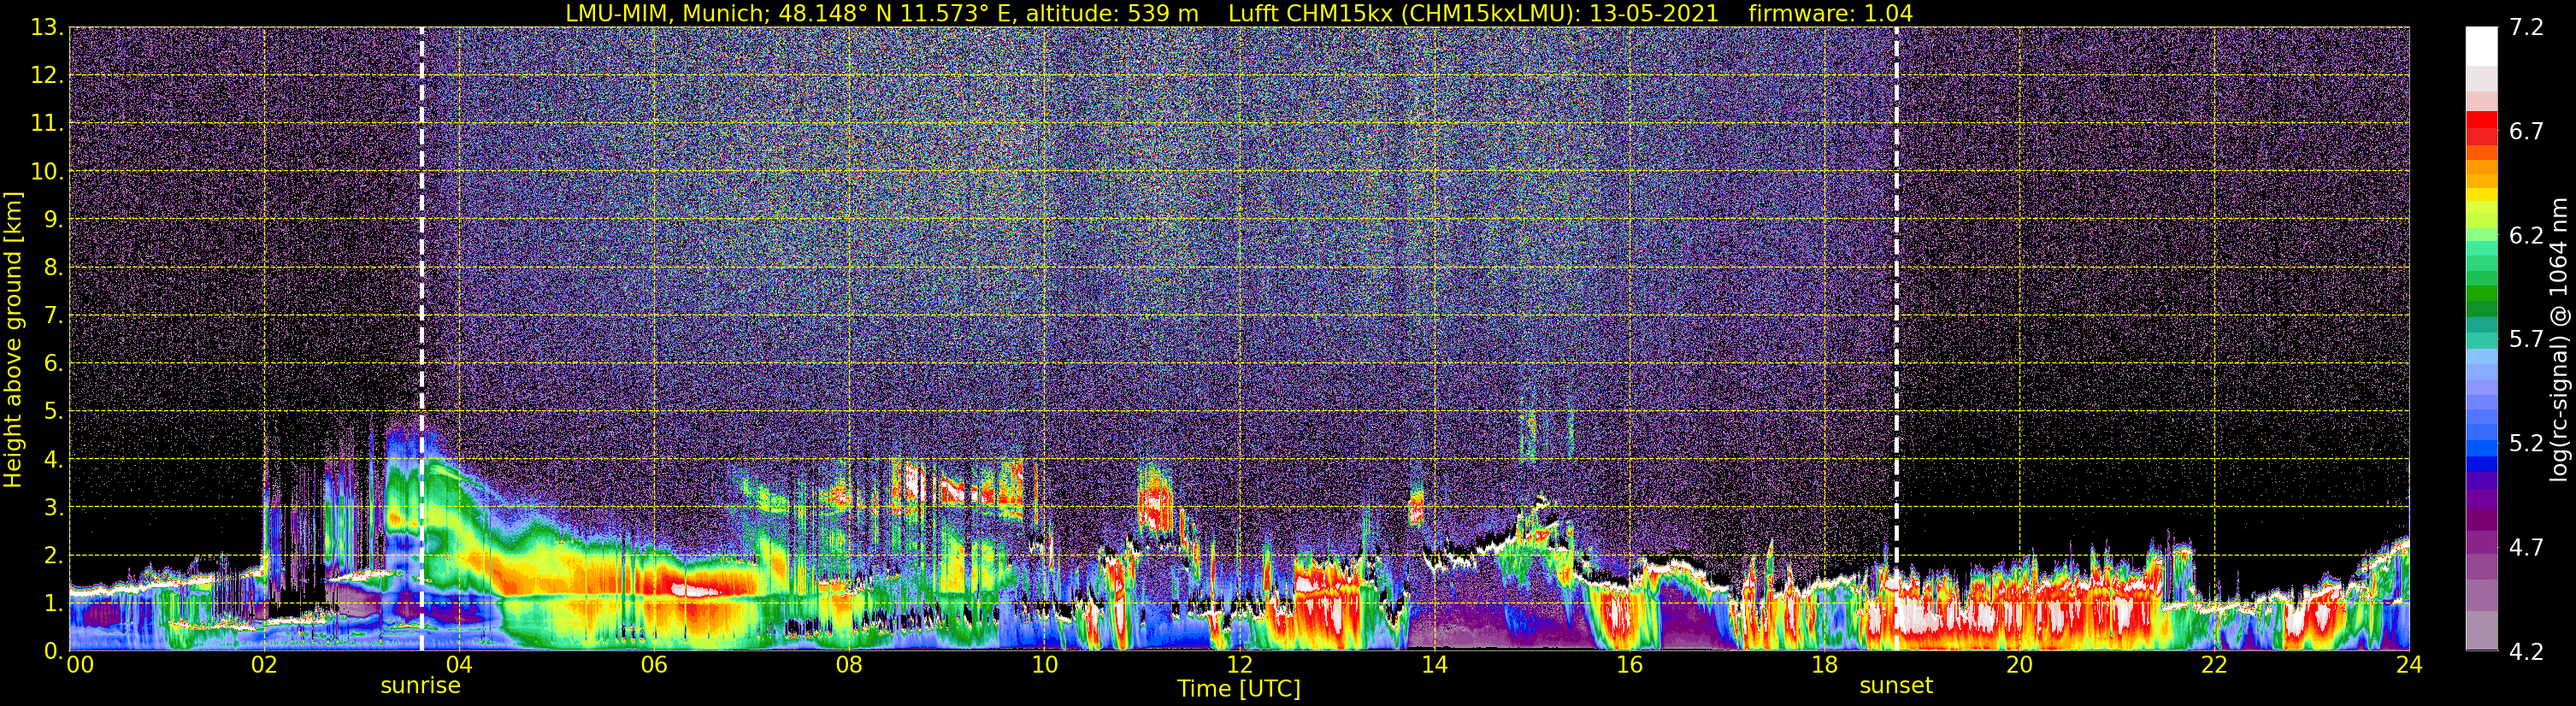
Task: Click the 00 time tick label
Action: [x=80, y=665]
